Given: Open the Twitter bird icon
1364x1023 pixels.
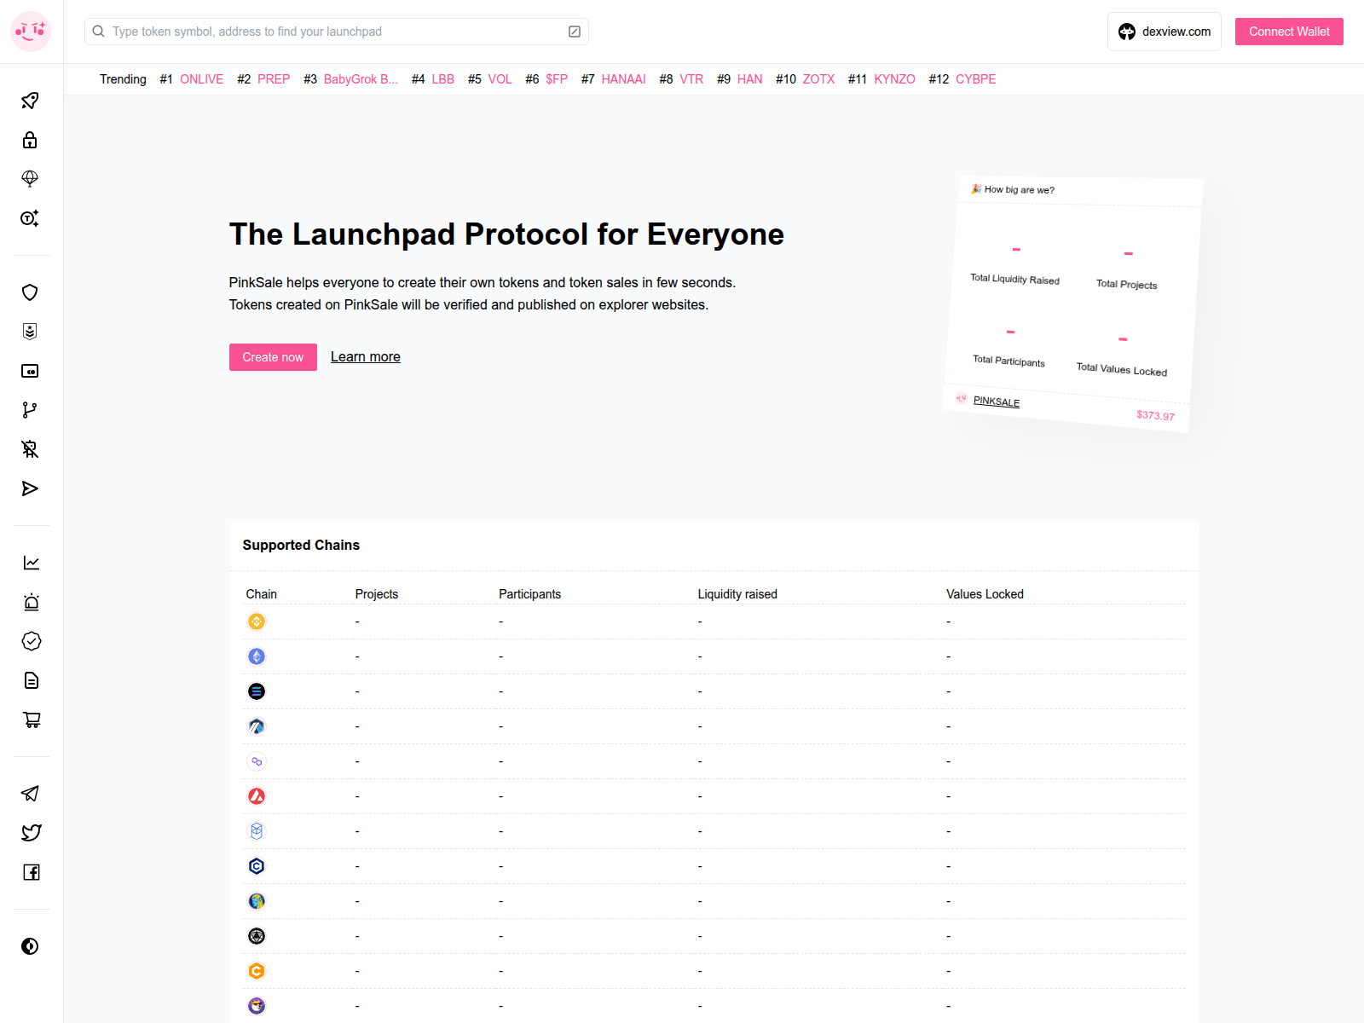Looking at the screenshot, I should [31, 833].
